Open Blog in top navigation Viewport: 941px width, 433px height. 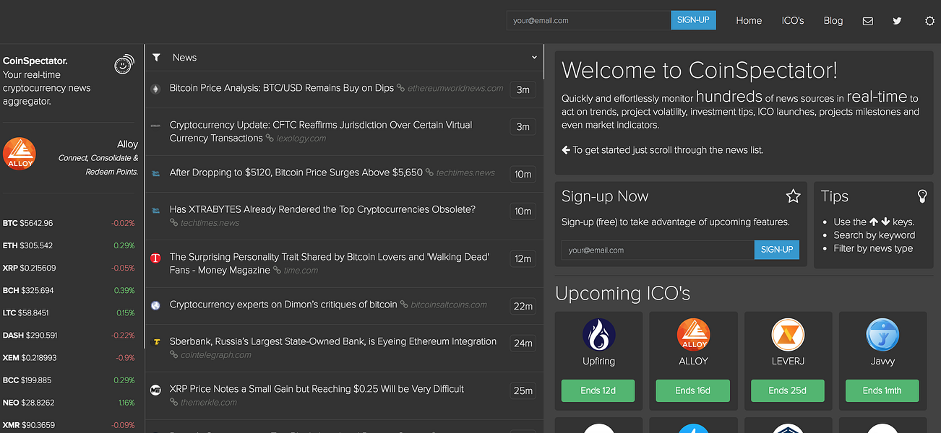[x=833, y=21]
